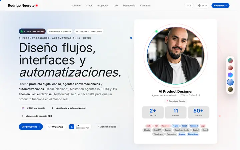Click the n8n tool tag

pos(156,126)
